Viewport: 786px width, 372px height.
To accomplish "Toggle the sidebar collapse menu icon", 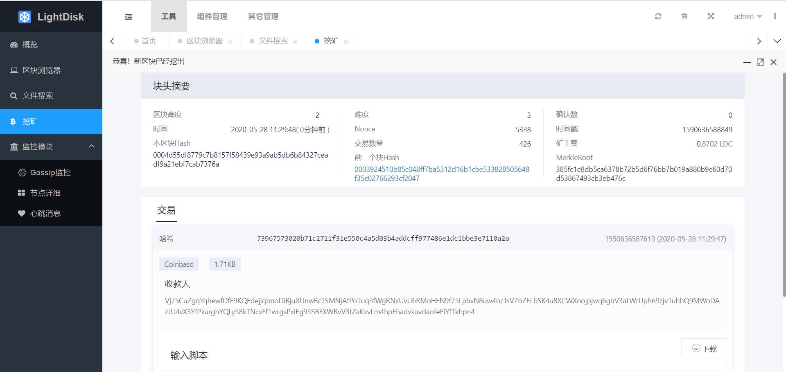I will (129, 17).
